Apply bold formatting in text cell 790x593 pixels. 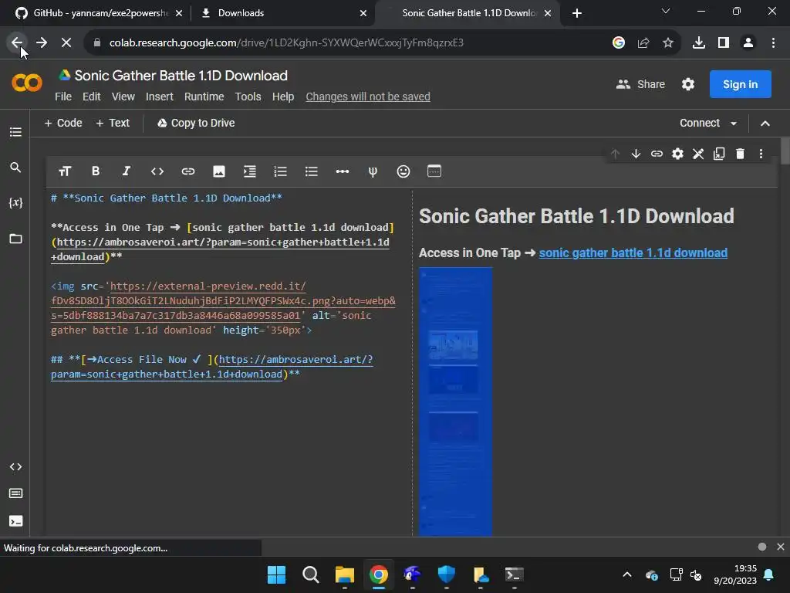point(95,171)
